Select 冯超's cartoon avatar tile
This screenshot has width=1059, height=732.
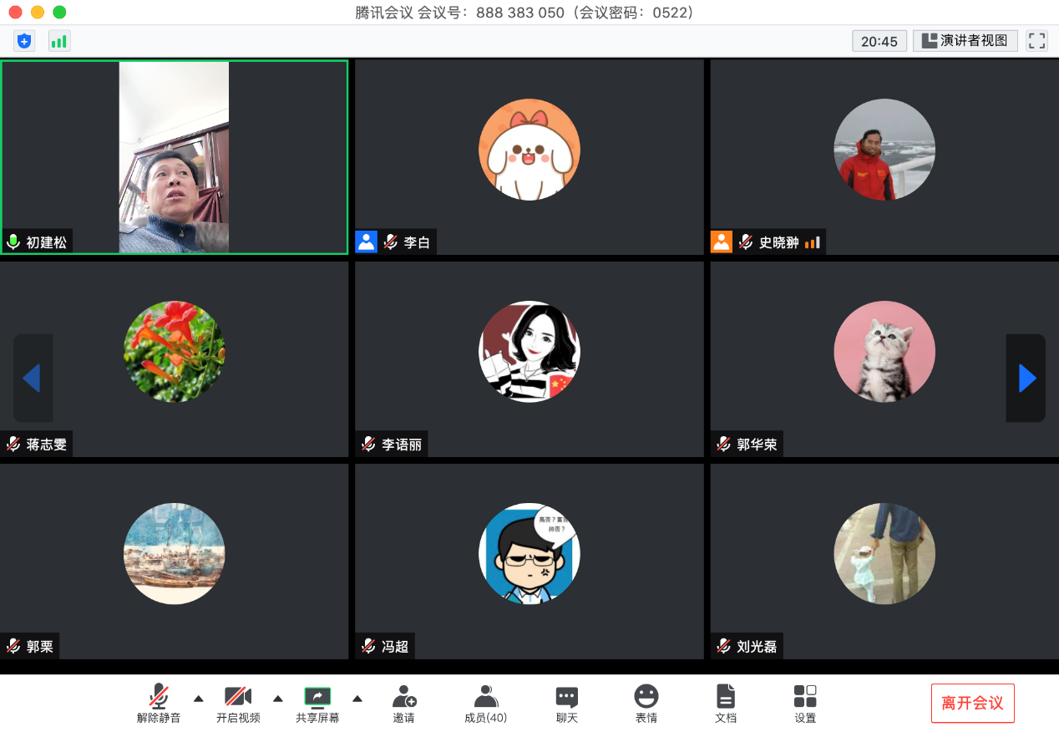[x=529, y=553]
